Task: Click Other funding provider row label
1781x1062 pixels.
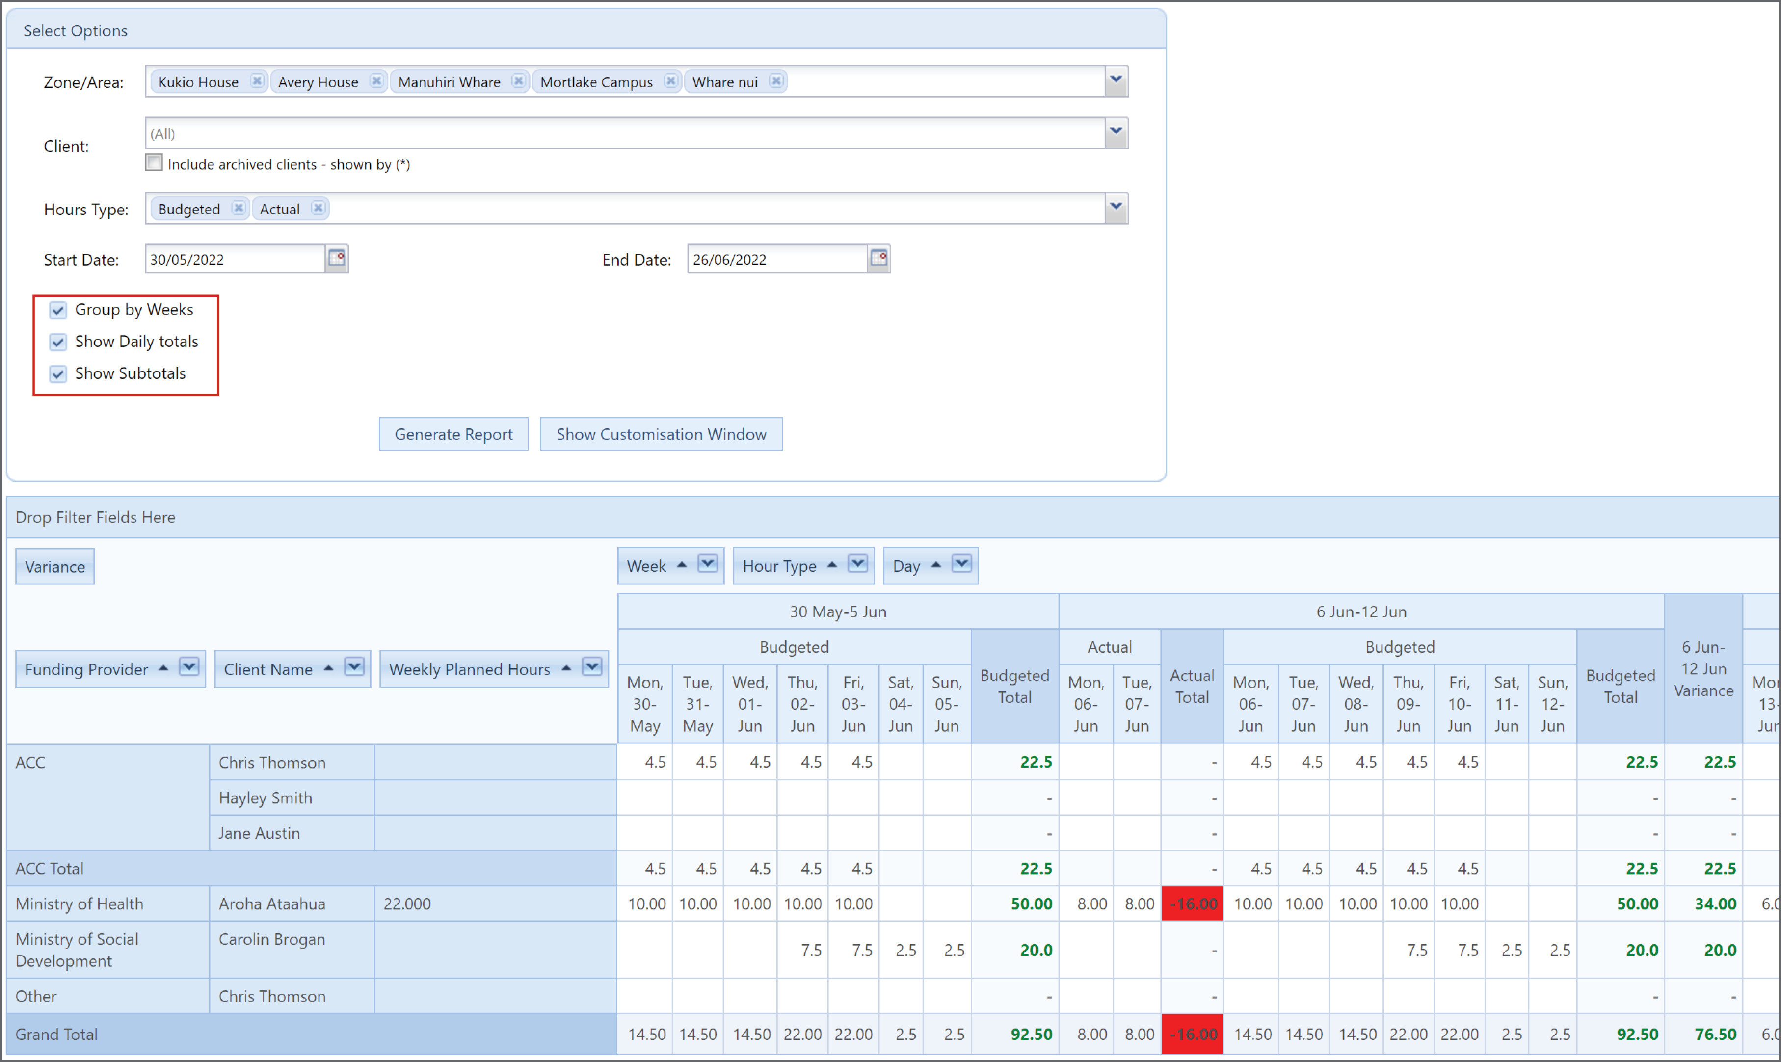Action: (x=108, y=996)
